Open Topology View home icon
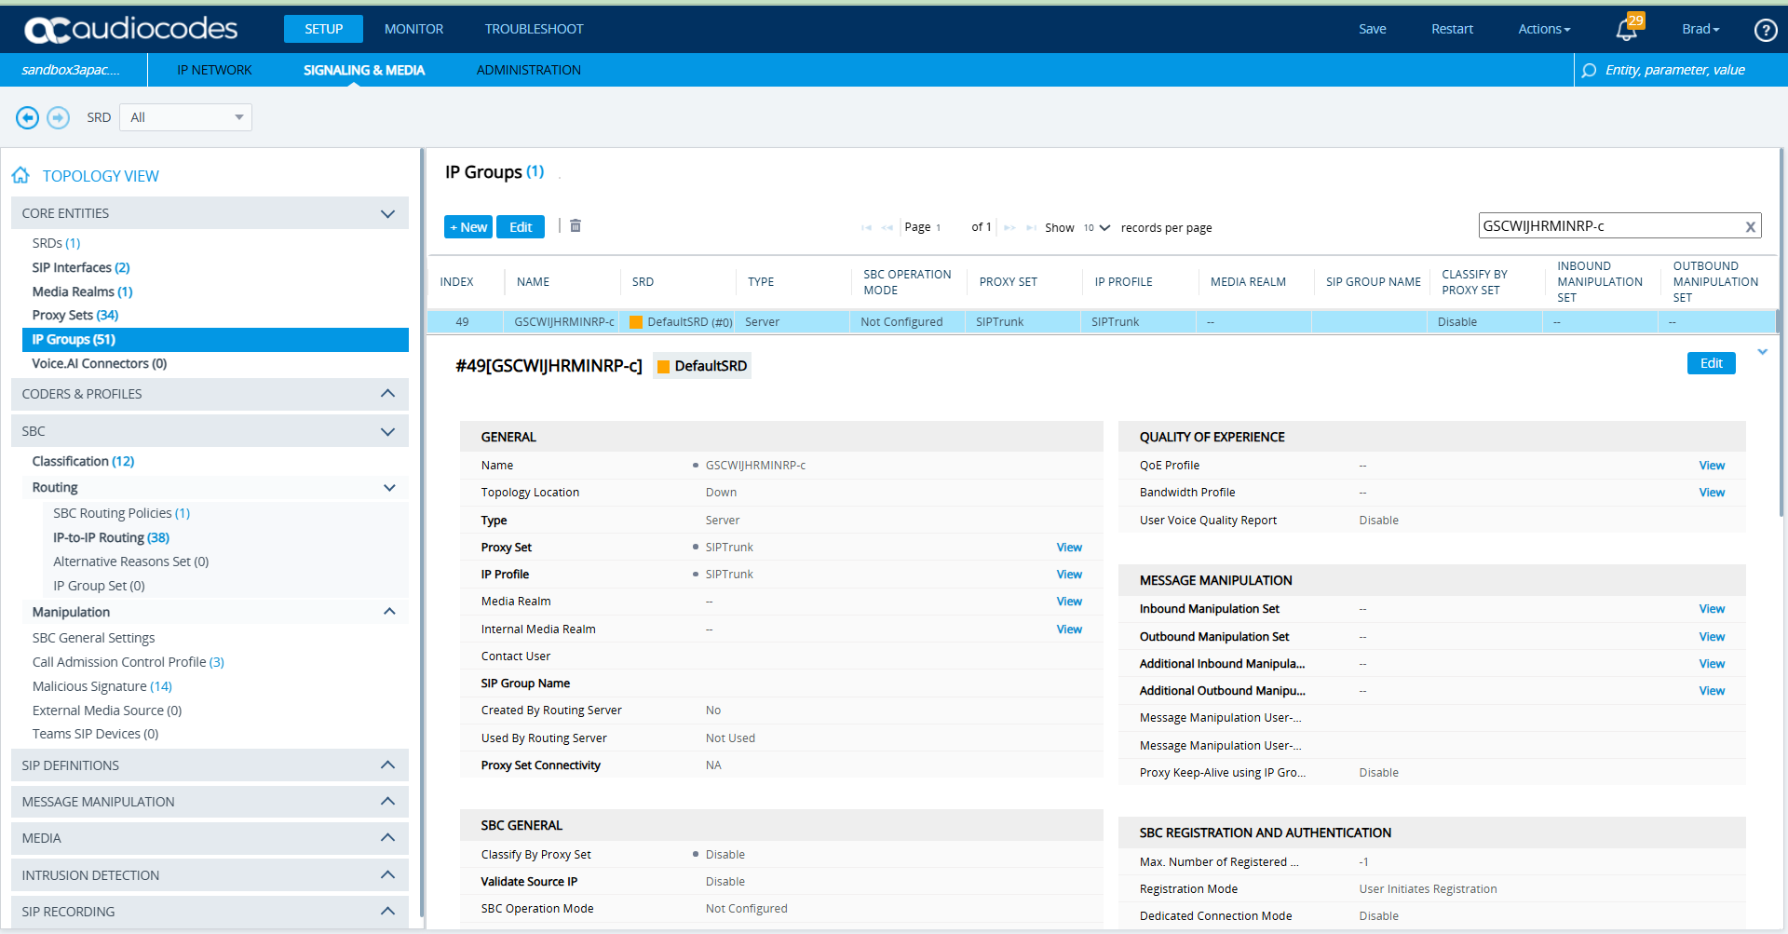Viewport: 1788px width, 934px height. (20, 176)
